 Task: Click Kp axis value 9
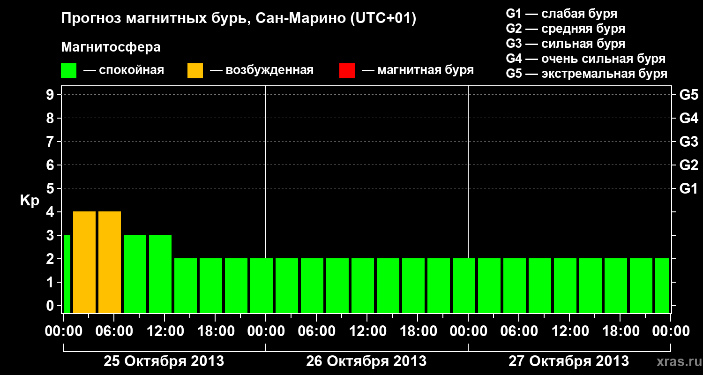coord(51,95)
